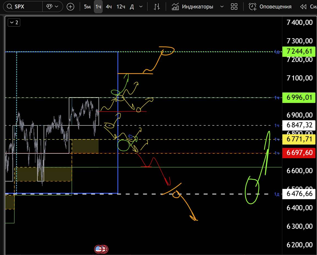Expand the favorite indicators chevron

(222, 7)
